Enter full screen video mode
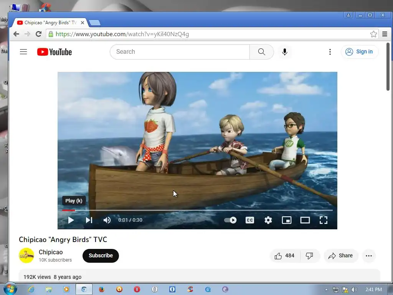Viewport: 393px width, 295px height. (323, 220)
